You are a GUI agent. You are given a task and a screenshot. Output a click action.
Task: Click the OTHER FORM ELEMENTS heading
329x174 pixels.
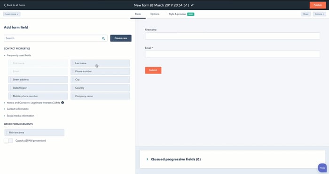[x=18, y=124]
